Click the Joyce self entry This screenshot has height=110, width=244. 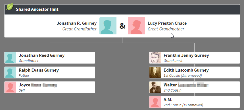[50, 87]
